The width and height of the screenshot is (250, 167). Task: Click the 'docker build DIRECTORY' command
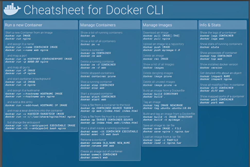pyautogui.click(x=160, y=94)
